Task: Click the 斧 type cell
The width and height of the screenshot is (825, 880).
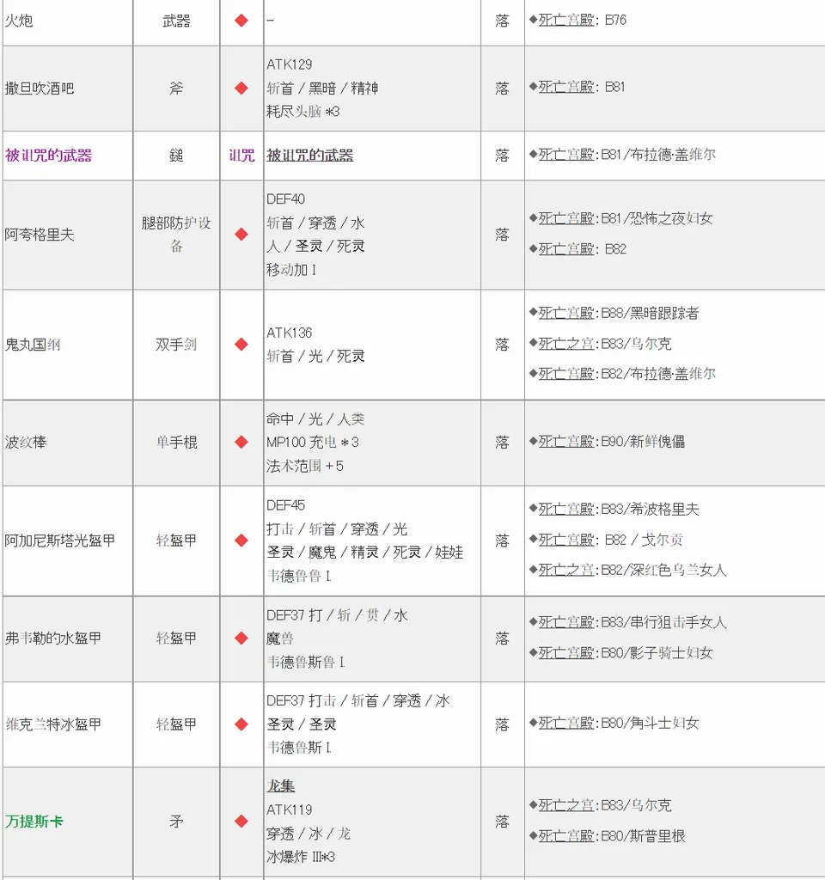Action: pyautogui.click(x=176, y=89)
